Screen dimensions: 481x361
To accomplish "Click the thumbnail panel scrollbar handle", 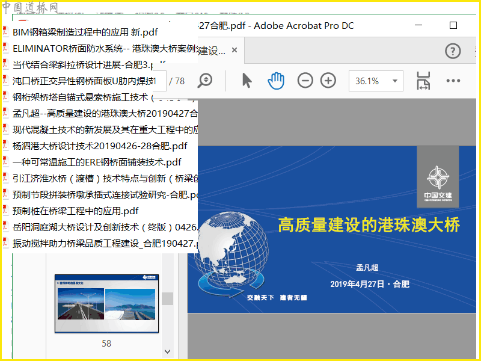I will (x=168, y=298).
